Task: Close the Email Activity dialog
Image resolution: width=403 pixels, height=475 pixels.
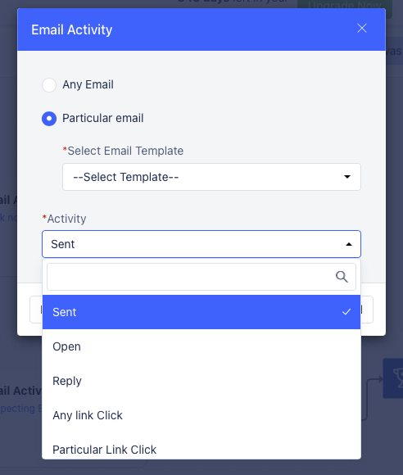Action: tap(362, 28)
